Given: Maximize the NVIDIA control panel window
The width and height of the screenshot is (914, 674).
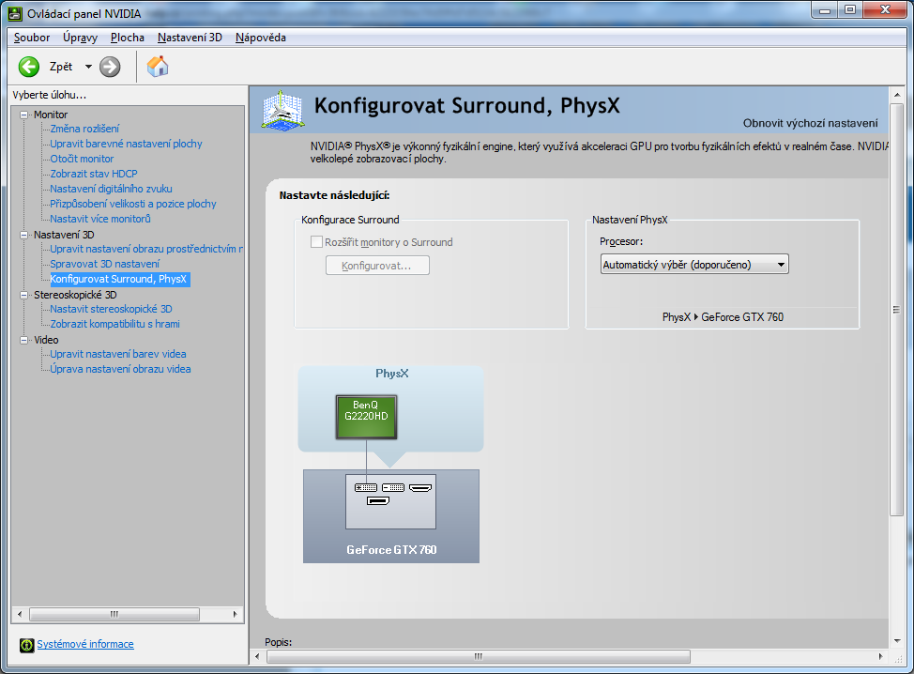Looking at the screenshot, I should pyautogui.click(x=850, y=10).
